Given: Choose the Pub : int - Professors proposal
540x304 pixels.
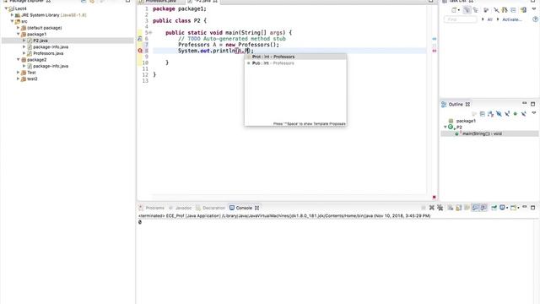Looking at the screenshot, I should (x=295, y=63).
